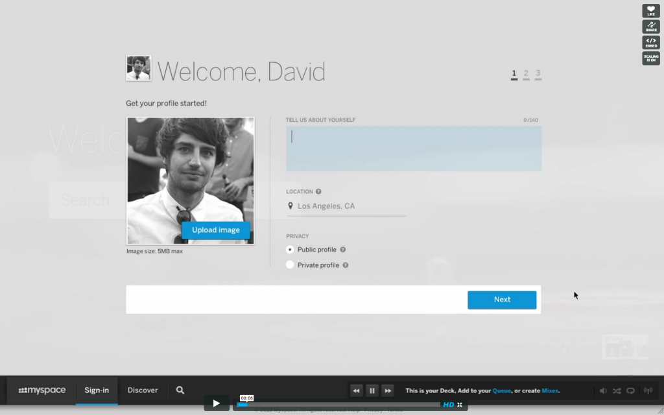Click the Like heart icon

pyautogui.click(x=651, y=10)
